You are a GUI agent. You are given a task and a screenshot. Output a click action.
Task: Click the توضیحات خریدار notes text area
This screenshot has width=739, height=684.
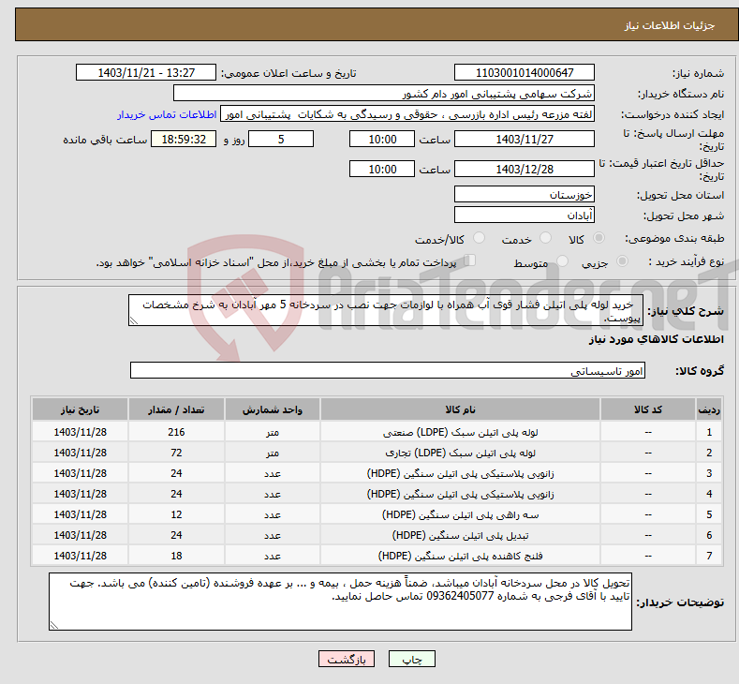[x=341, y=602]
